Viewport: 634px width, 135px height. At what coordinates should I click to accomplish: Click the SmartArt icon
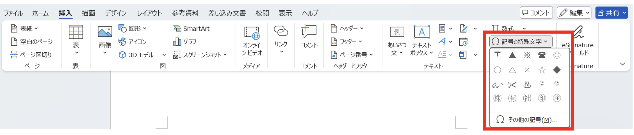point(177,29)
